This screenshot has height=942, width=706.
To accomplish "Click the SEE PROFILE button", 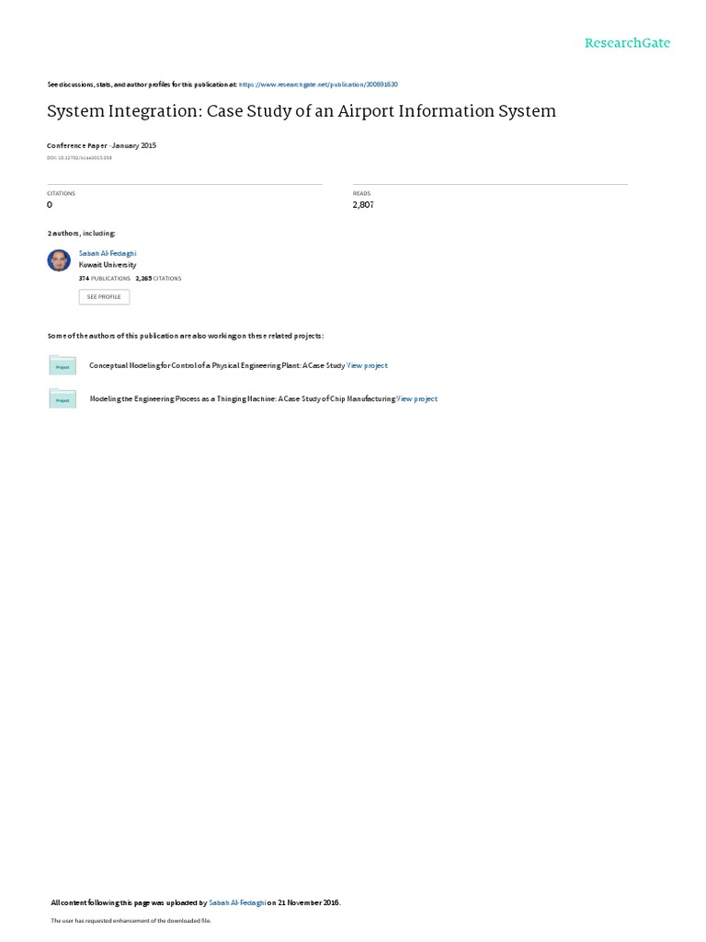I will point(104,297).
